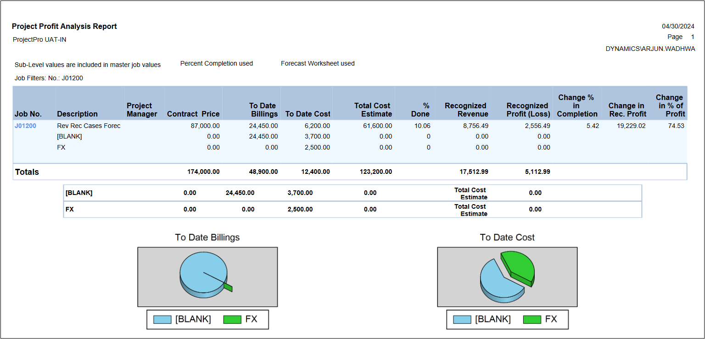Click the 87,000.00 contract price value
The width and height of the screenshot is (705, 339).
click(x=205, y=126)
